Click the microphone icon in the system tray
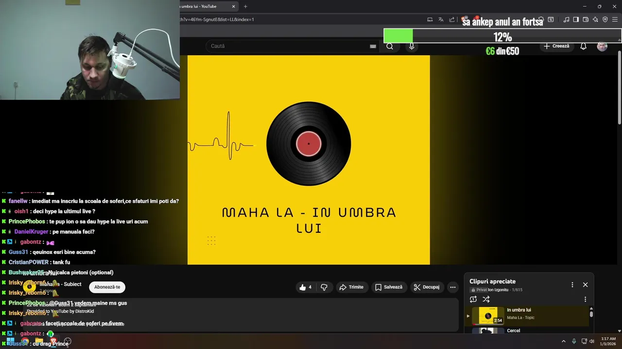 click(574, 341)
